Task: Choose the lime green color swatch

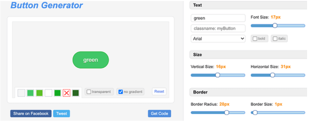Action: [40, 93]
